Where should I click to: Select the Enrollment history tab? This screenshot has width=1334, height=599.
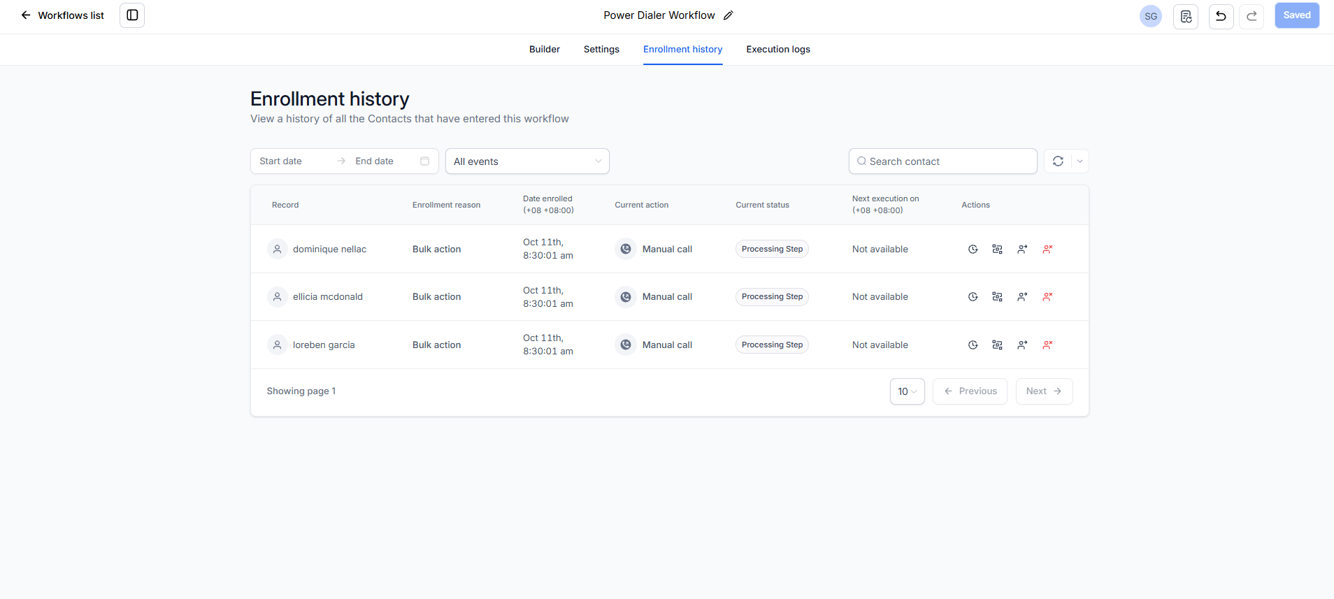pyautogui.click(x=683, y=50)
